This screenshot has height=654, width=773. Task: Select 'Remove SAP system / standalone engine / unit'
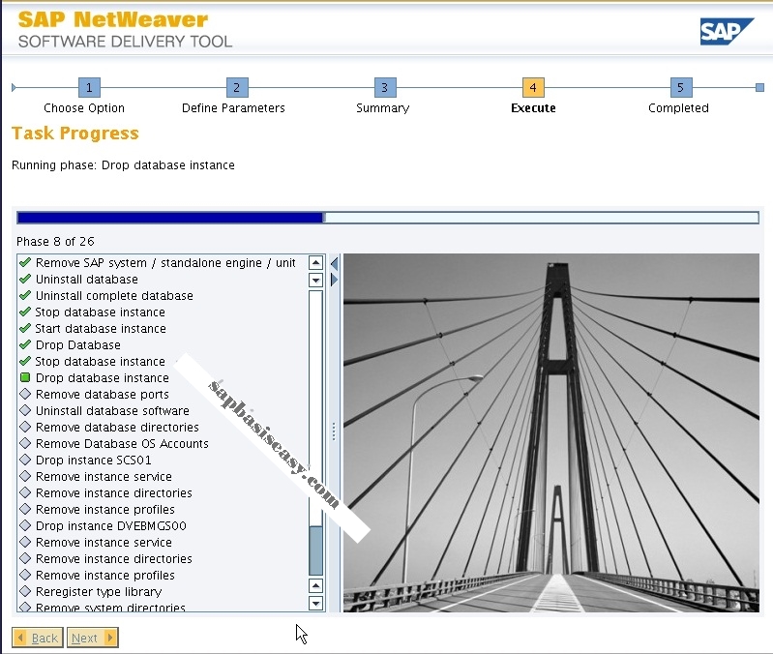[x=165, y=263]
